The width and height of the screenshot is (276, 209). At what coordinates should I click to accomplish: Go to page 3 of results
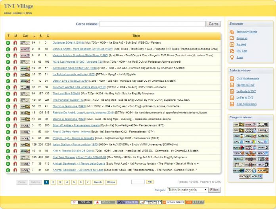click(x=61, y=182)
